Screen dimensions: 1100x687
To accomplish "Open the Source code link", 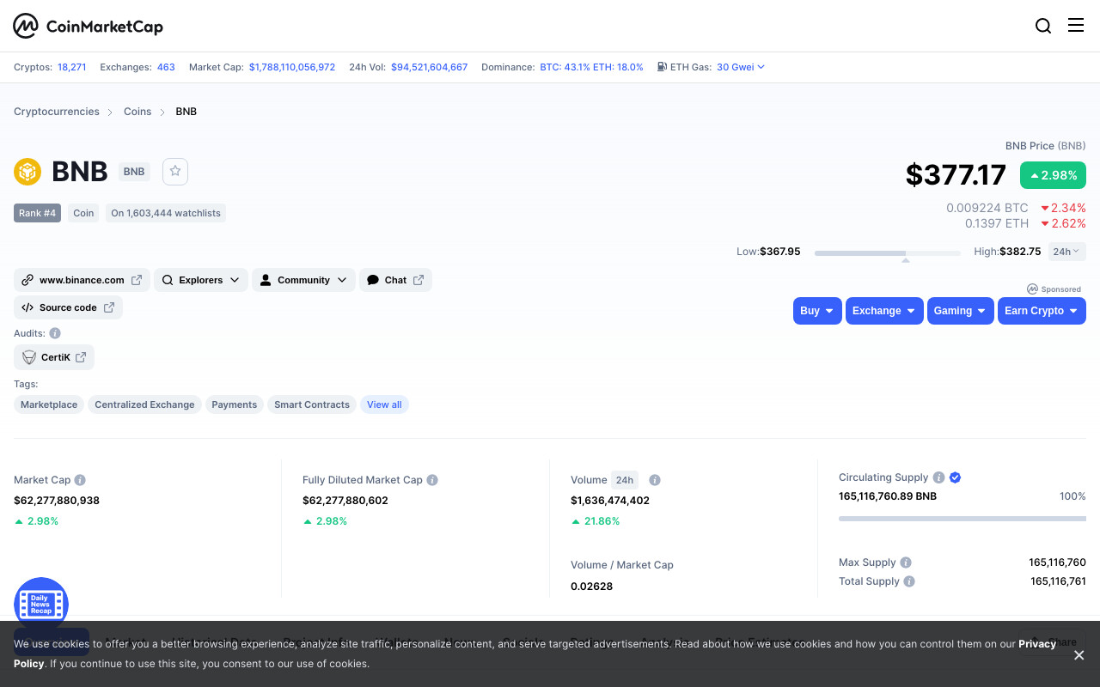I will pos(68,307).
